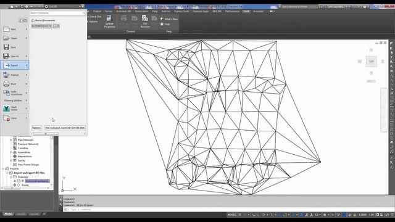Click MODEL space status bar button

(231, 215)
